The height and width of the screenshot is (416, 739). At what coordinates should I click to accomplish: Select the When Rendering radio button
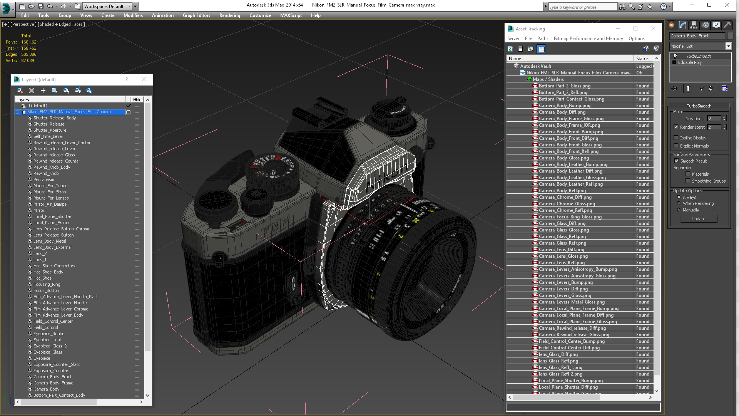pos(679,203)
